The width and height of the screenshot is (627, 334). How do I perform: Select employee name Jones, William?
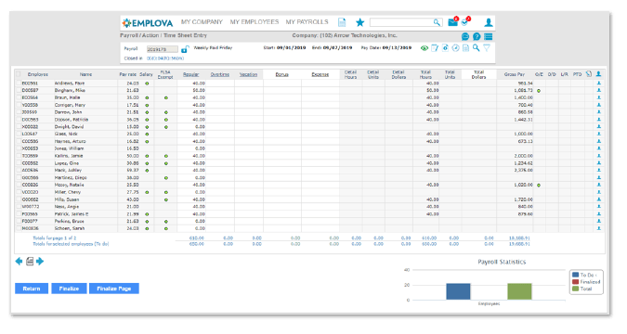pos(69,148)
